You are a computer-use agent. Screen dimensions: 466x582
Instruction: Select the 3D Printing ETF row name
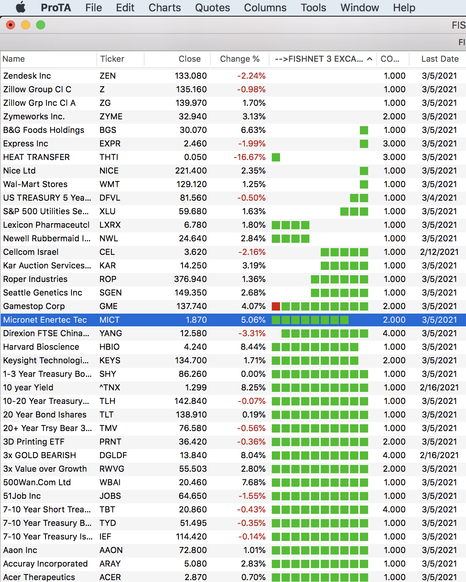pos(34,442)
